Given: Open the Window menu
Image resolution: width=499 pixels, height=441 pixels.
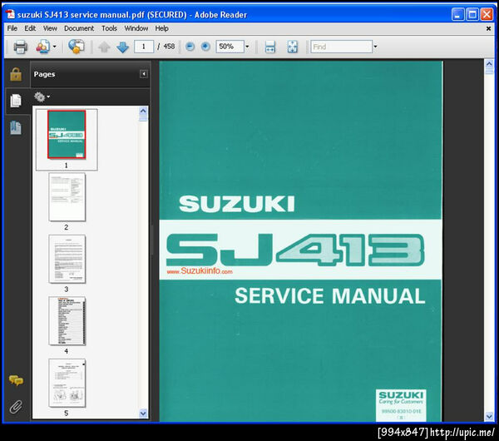Looking at the screenshot, I should pos(136,28).
